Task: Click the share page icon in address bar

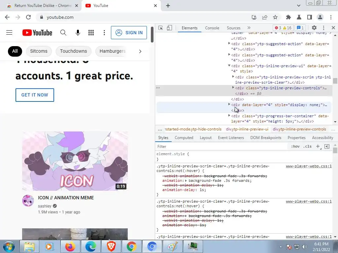Action: [265, 17]
